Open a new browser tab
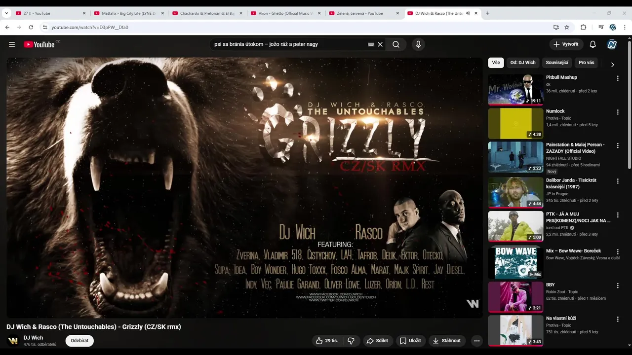This screenshot has width=632, height=355. coord(488,13)
